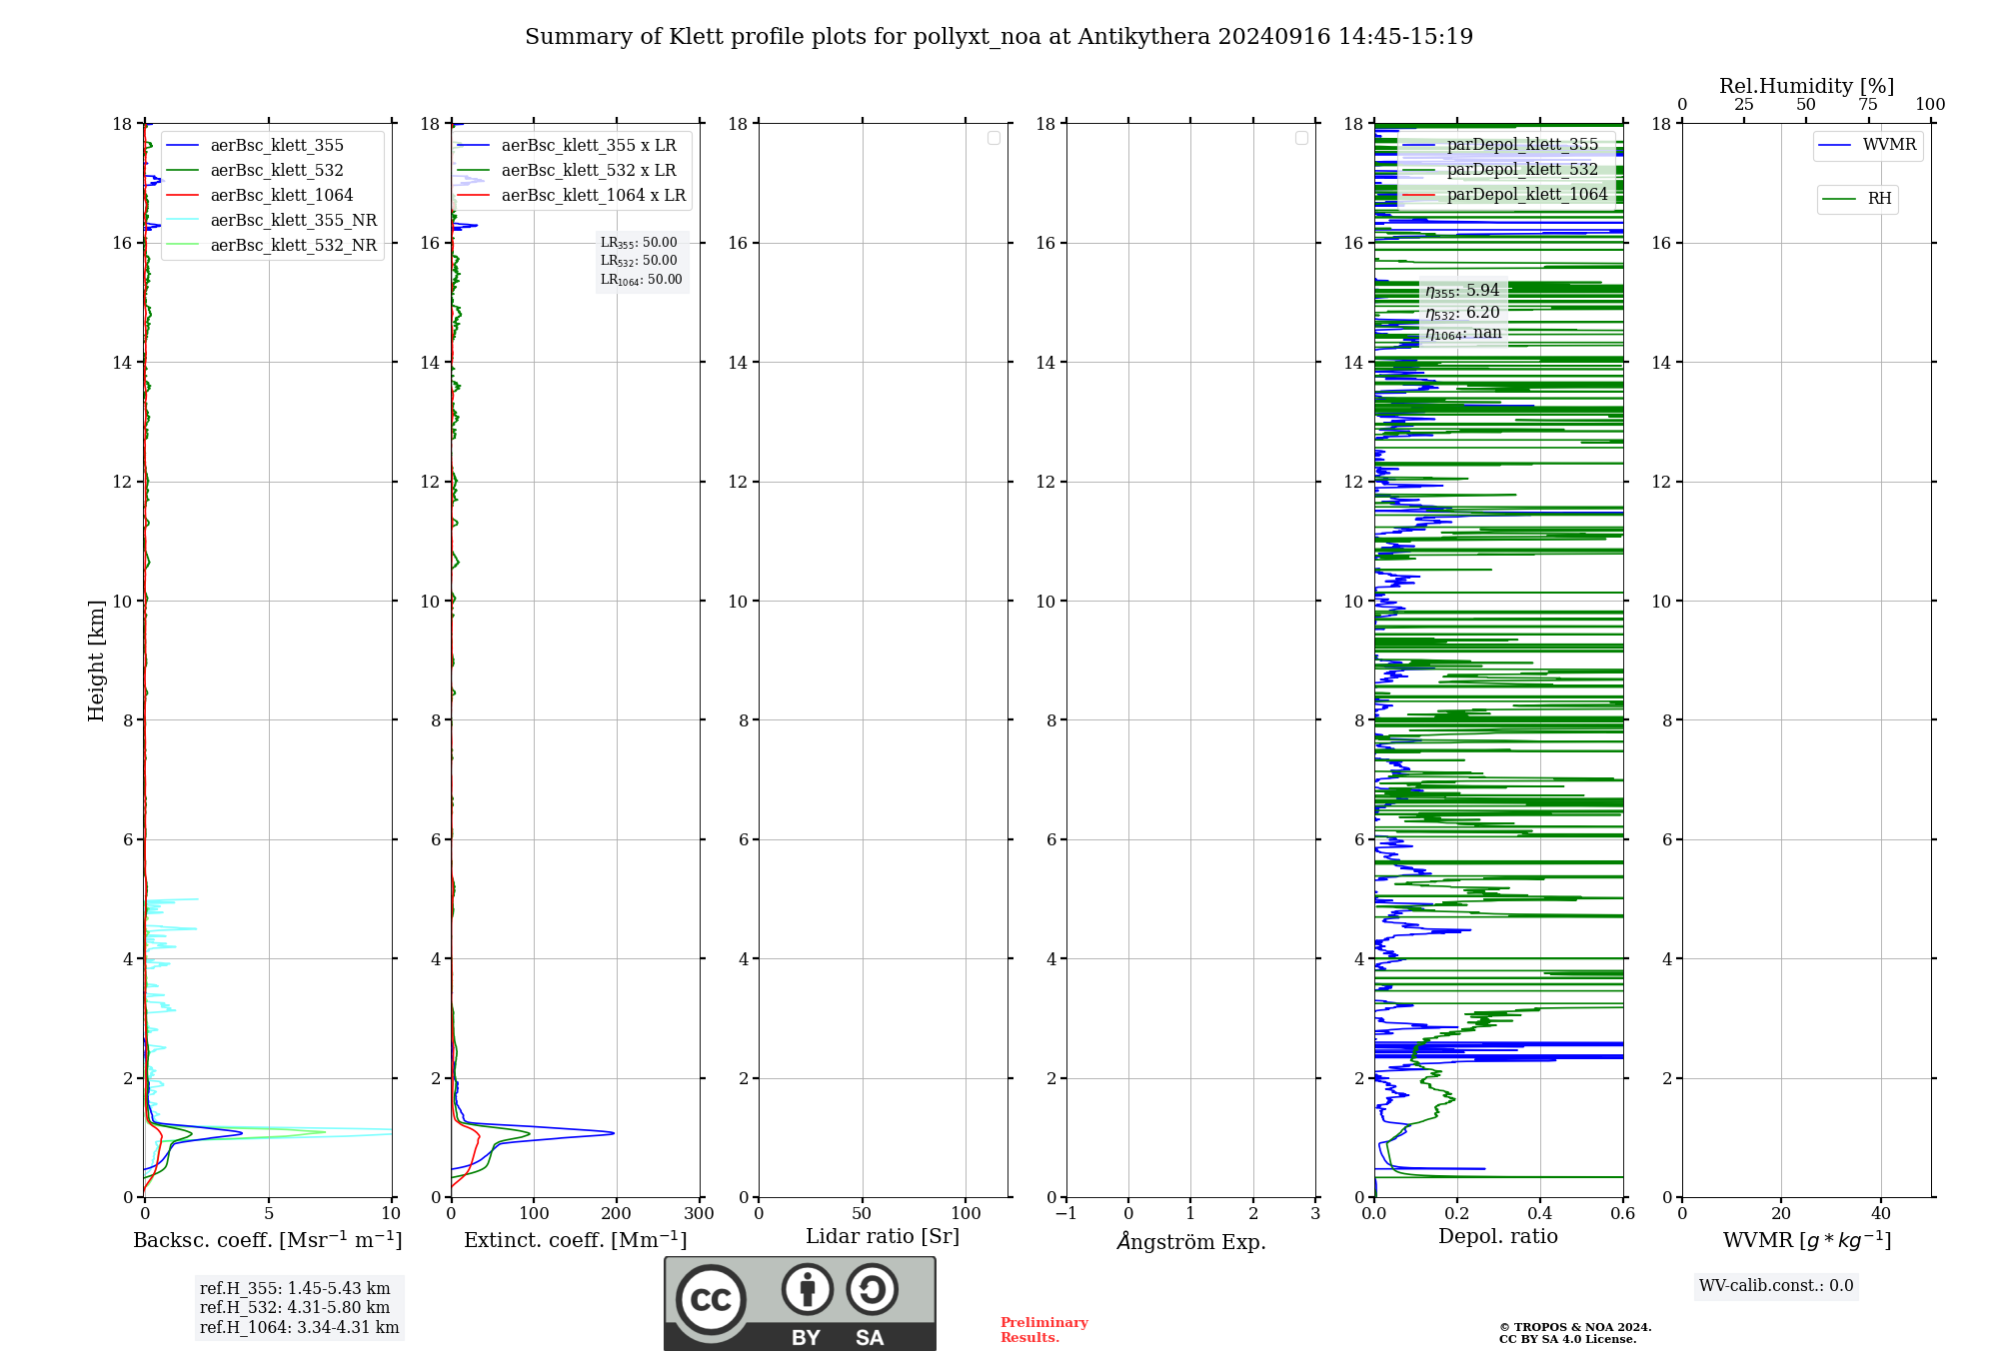The width and height of the screenshot is (1999, 1359).
Task: Click the WVMR [g*kg⁻¹] axis label
Action: tap(1807, 1240)
